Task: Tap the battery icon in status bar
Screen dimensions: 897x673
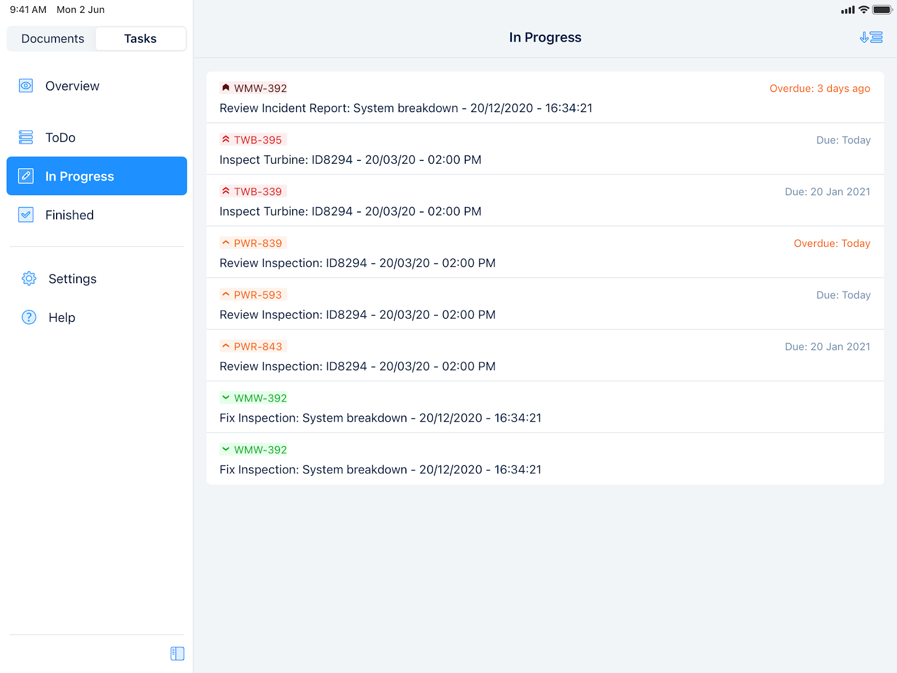Action: tap(882, 10)
